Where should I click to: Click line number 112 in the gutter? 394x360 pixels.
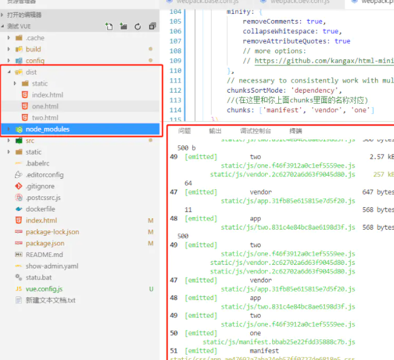(175, 90)
